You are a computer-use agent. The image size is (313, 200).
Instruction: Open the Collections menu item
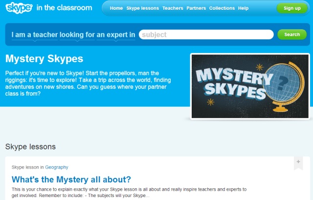(x=222, y=8)
